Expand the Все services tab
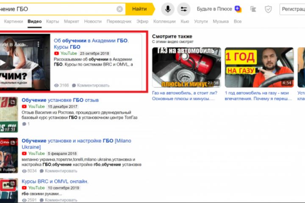The image size is (305, 203). click(x=238, y=22)
